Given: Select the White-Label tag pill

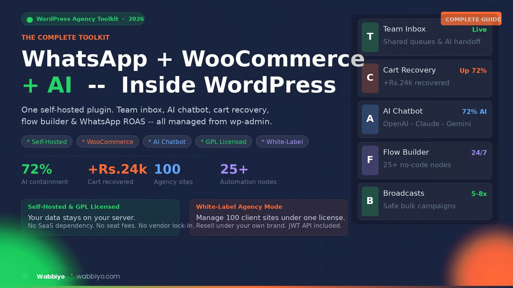Looking at the screenshot, I should (282, 142).
